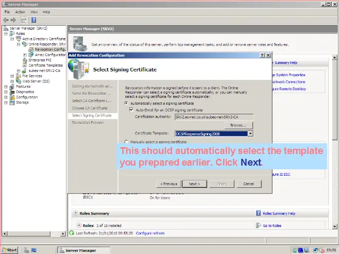Click the dialog's question mark help button

coord(262,55)
